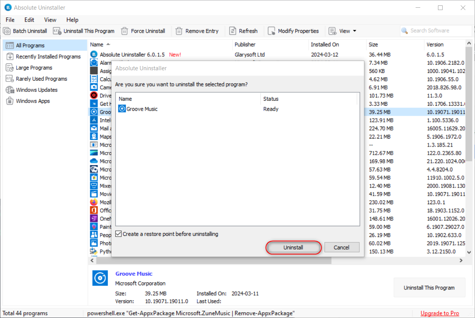Click the Paint 3D icon in the list
The width and height of the screenshot is (475, 318).
point(94,227)
